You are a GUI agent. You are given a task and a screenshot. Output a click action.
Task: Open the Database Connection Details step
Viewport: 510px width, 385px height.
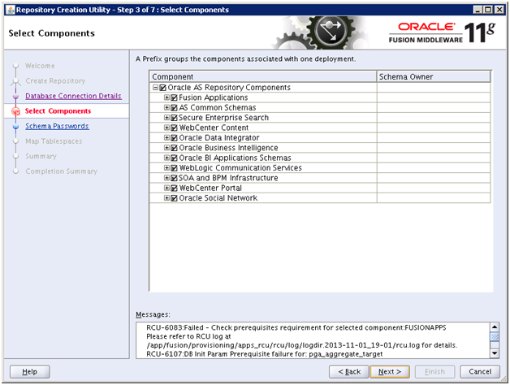pos(74,96)
